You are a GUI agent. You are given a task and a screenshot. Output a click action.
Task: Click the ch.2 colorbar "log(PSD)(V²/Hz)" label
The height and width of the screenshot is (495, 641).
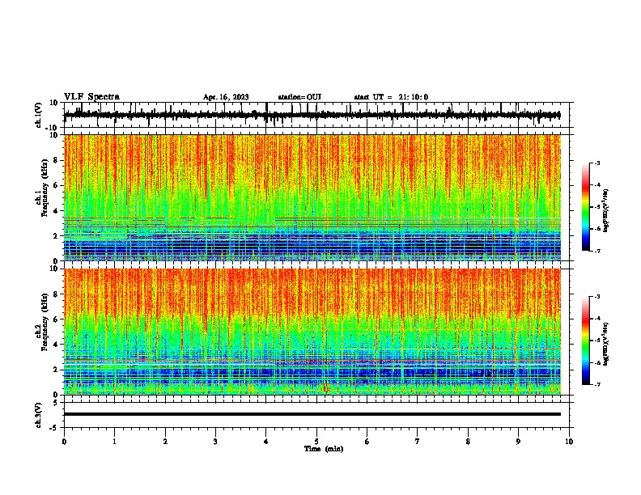606,344
